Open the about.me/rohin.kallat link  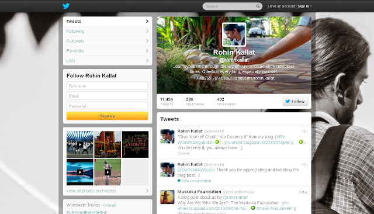tap(255, 78)
